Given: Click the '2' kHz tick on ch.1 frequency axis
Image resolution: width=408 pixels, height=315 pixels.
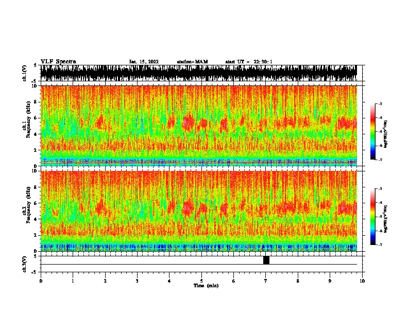Looking at the screenshot, I should (x=36, y=150).
